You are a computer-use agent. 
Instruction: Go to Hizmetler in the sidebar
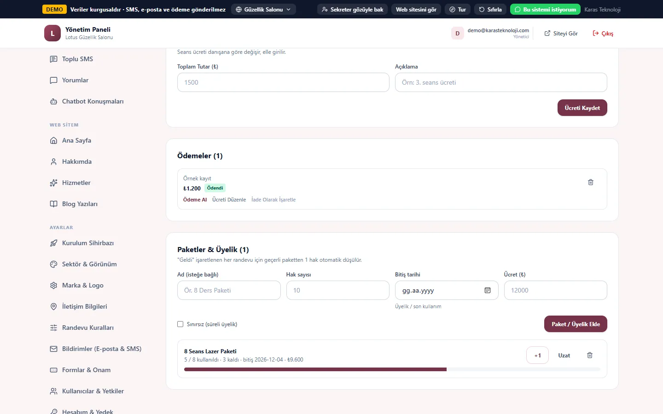point(76,183)
